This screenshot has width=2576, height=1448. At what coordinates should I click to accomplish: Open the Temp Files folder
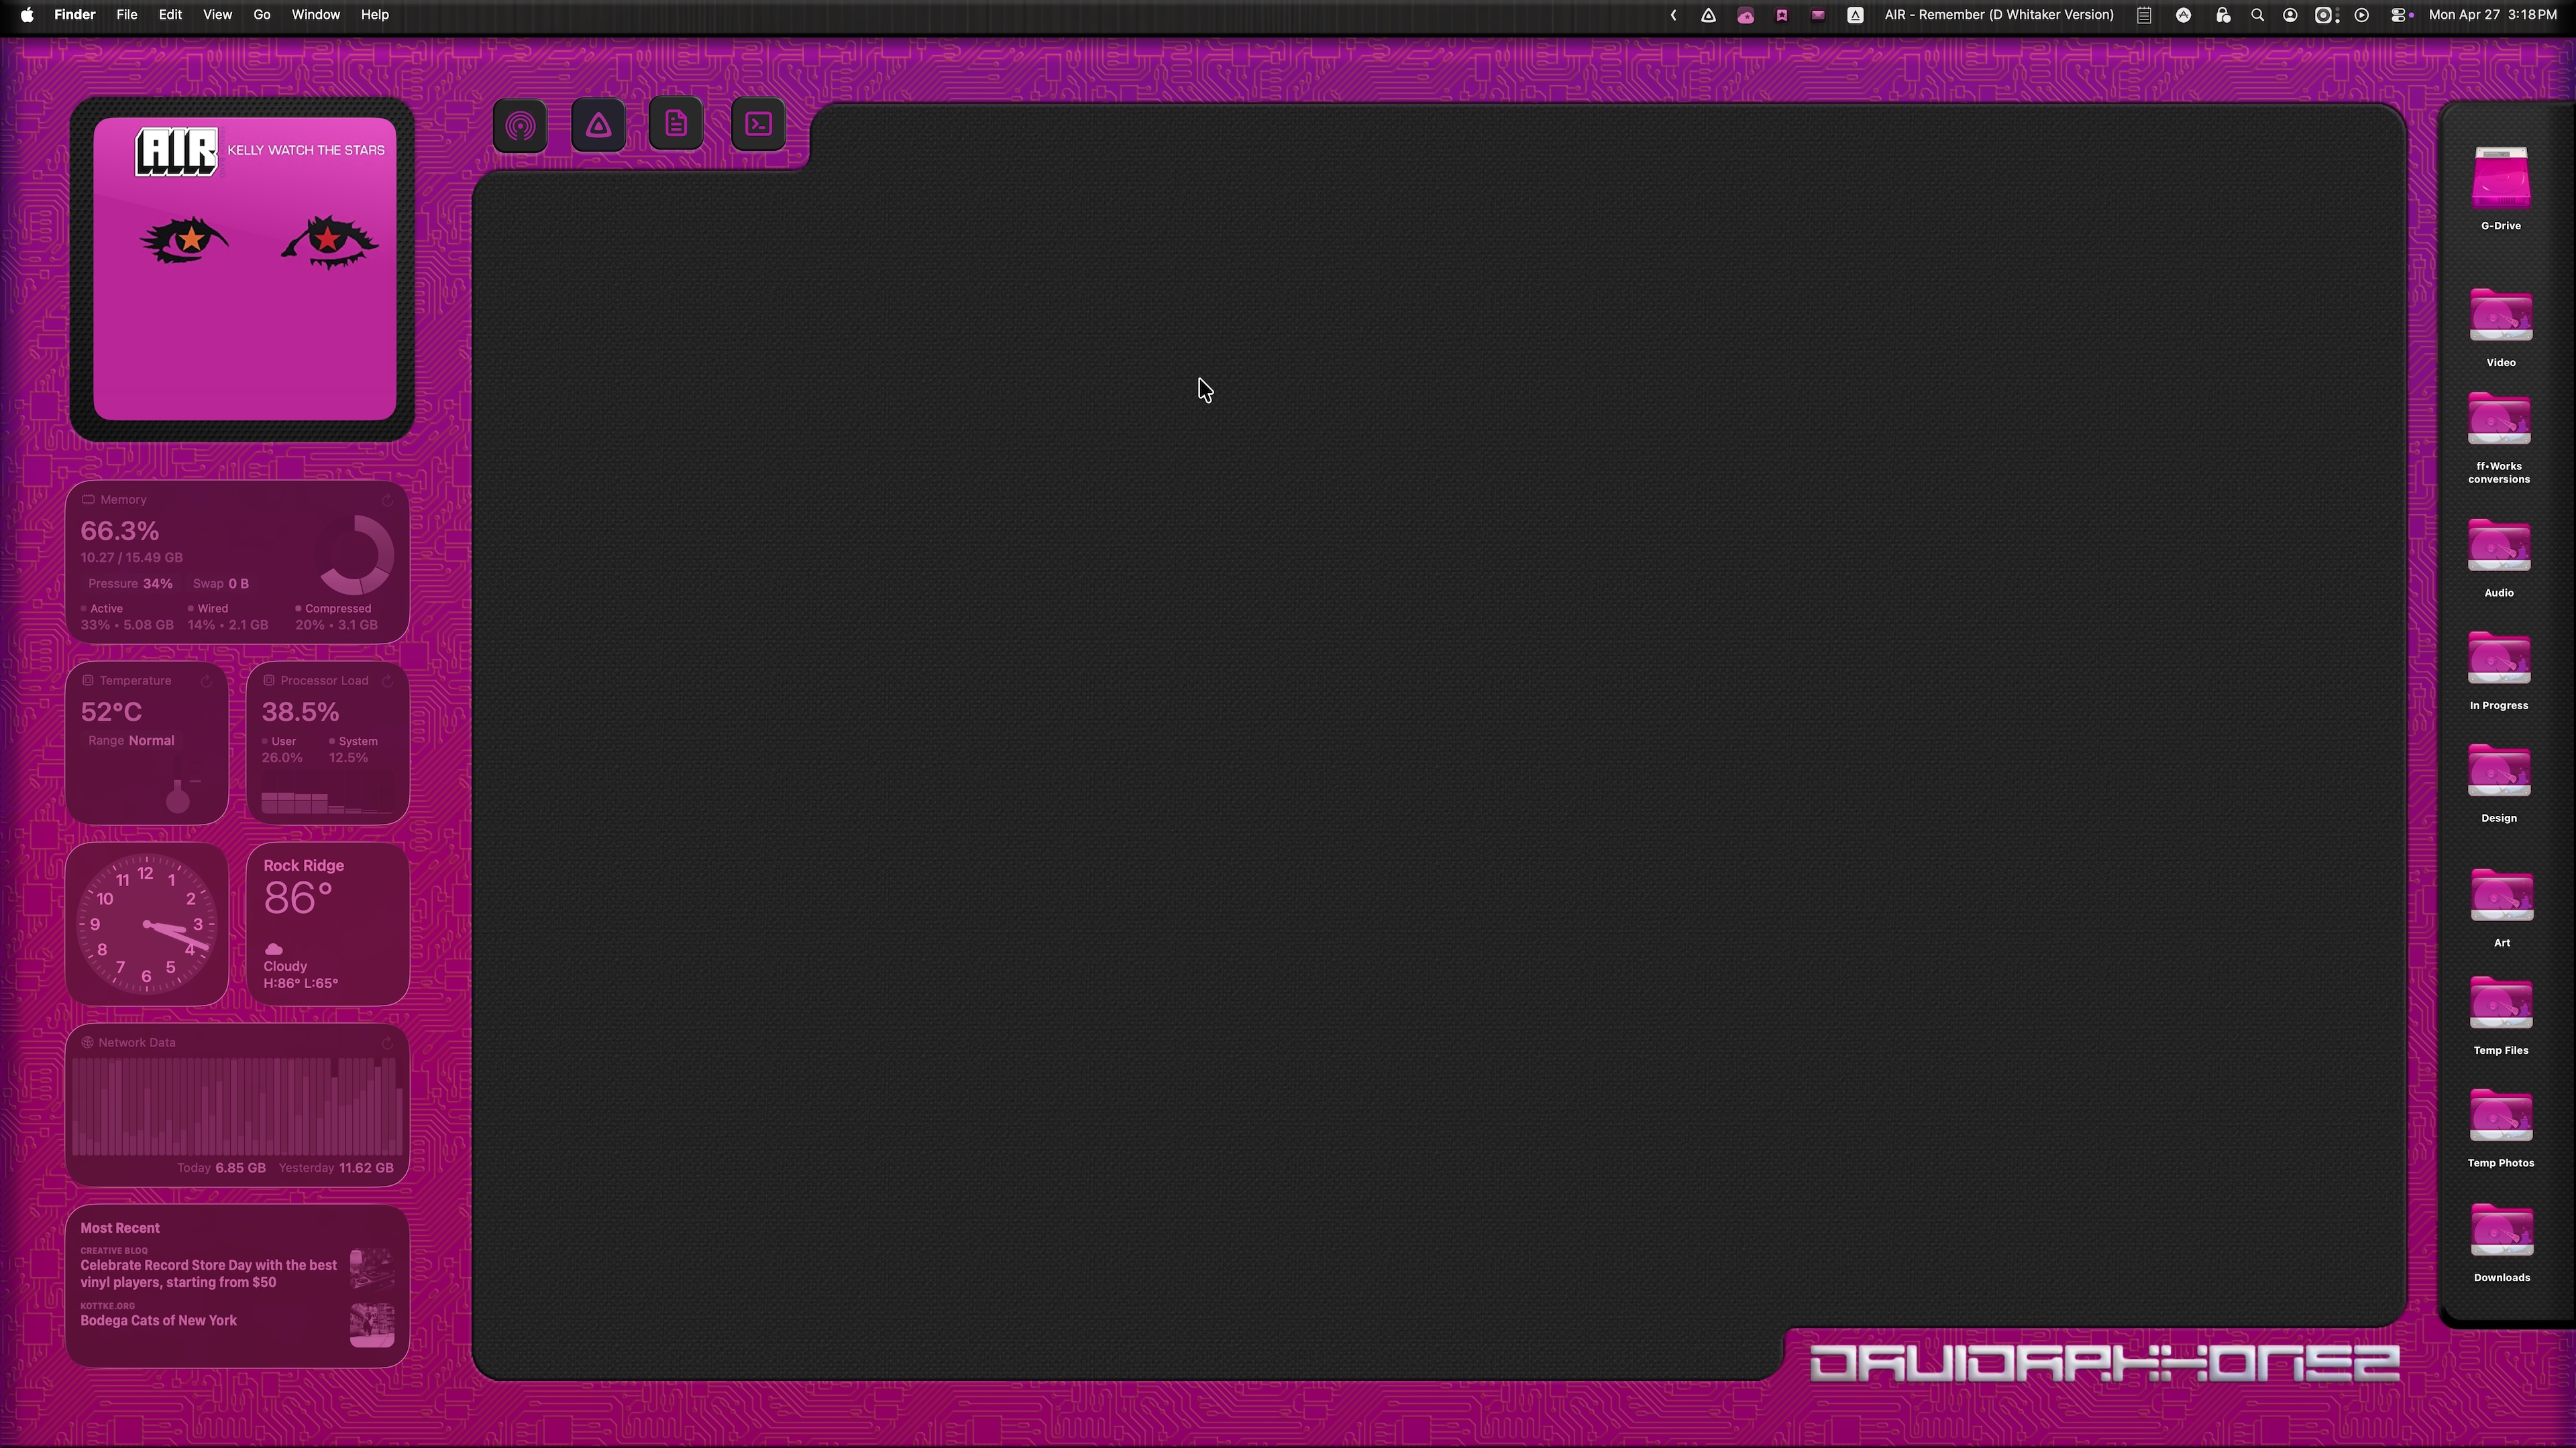[x=2500, y=1002]
